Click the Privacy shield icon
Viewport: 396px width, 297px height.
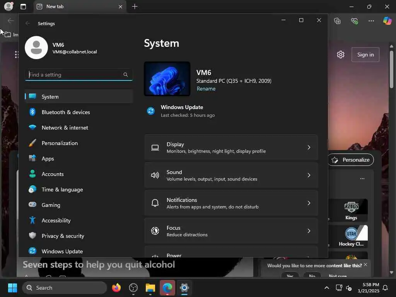click(32, 236)
